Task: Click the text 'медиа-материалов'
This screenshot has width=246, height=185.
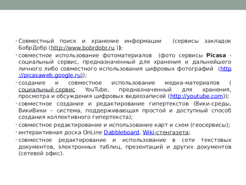Action: click(192, 83)
